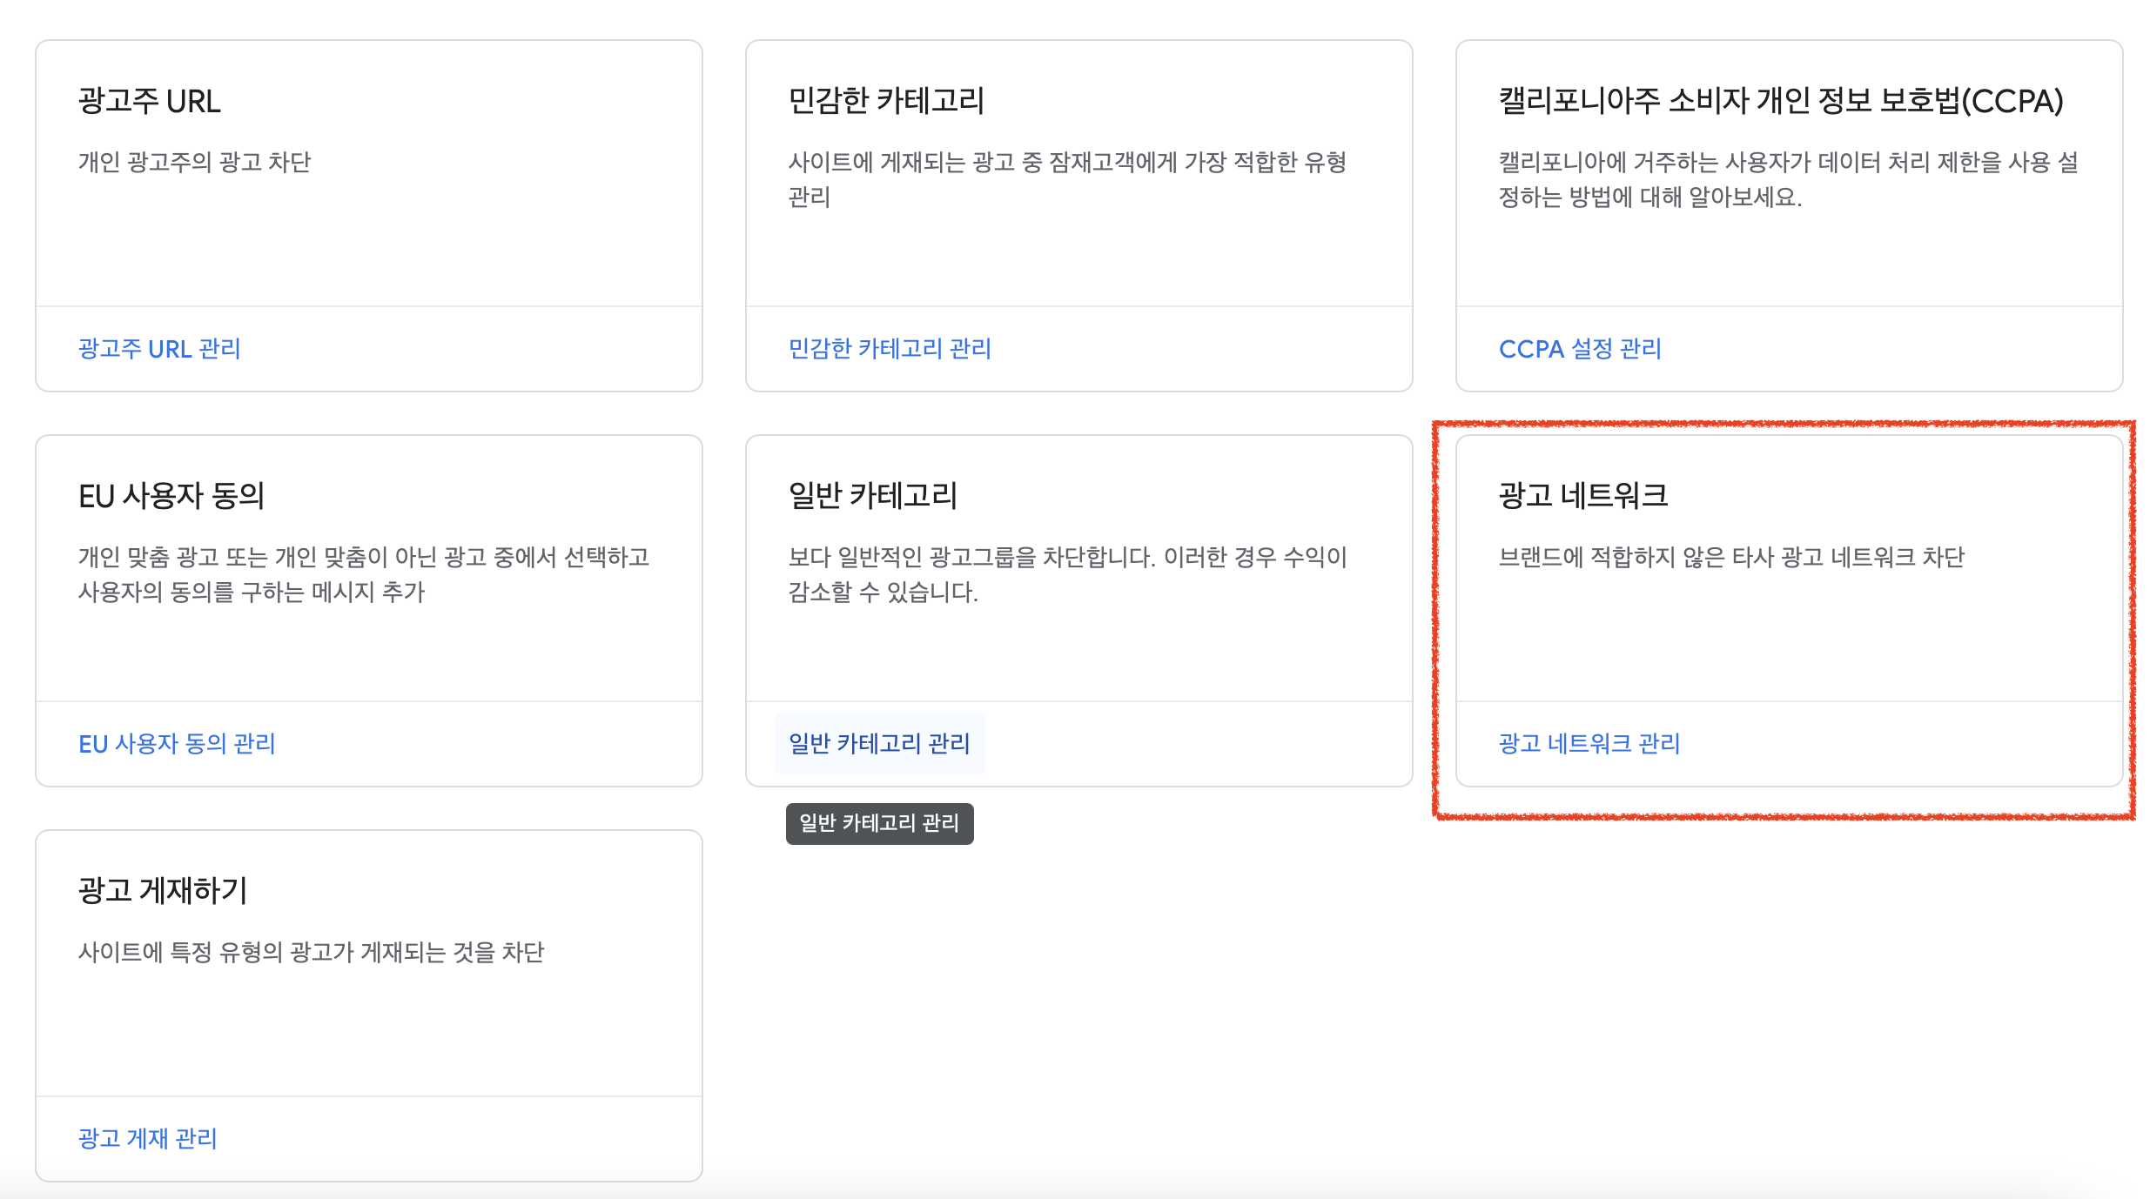Click the 광고 게재 관리 link

coord(147,1139)
